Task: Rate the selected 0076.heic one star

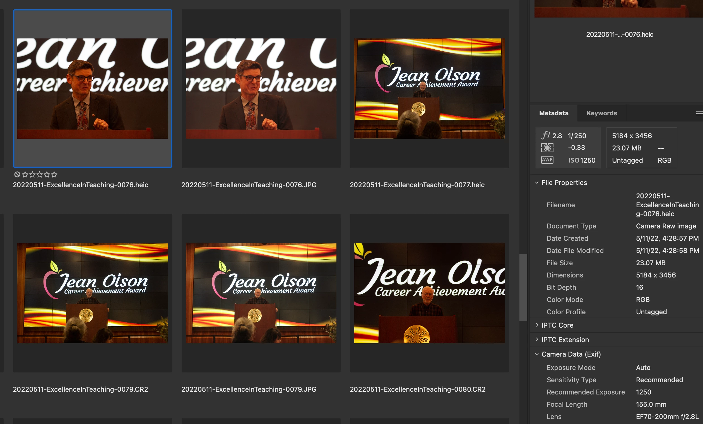Action: point(25,174)
